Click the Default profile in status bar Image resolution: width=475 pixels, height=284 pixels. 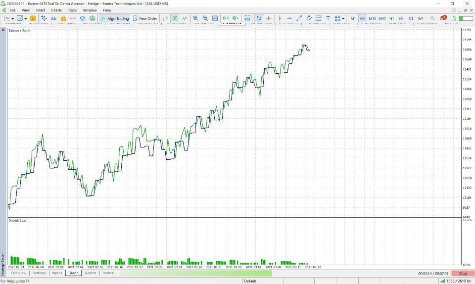[250, 281]
